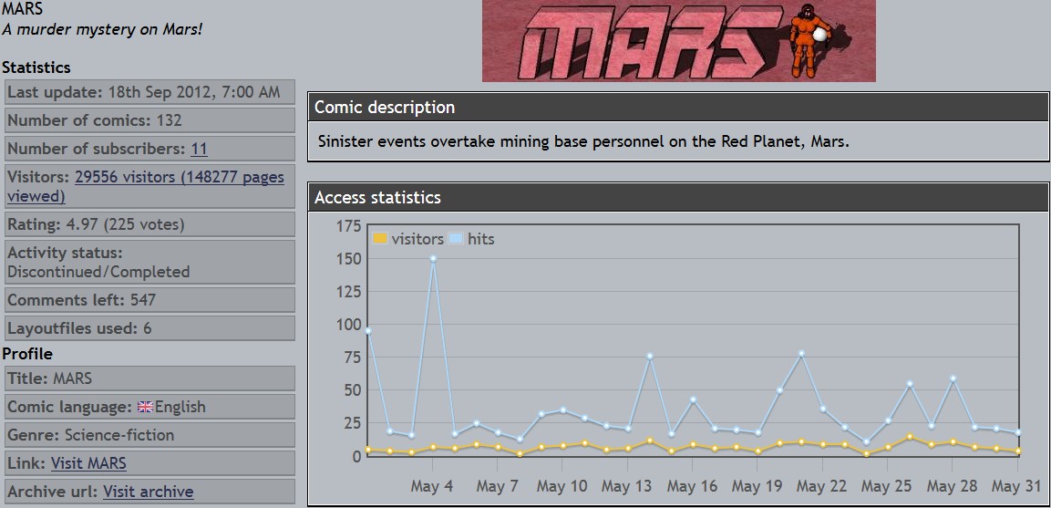Click the Comic description header bar
Viewport: 1051px width, 508px height.
(677, 108)
